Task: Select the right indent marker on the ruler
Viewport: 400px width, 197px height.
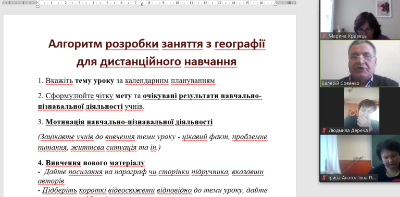Action: 275,4
